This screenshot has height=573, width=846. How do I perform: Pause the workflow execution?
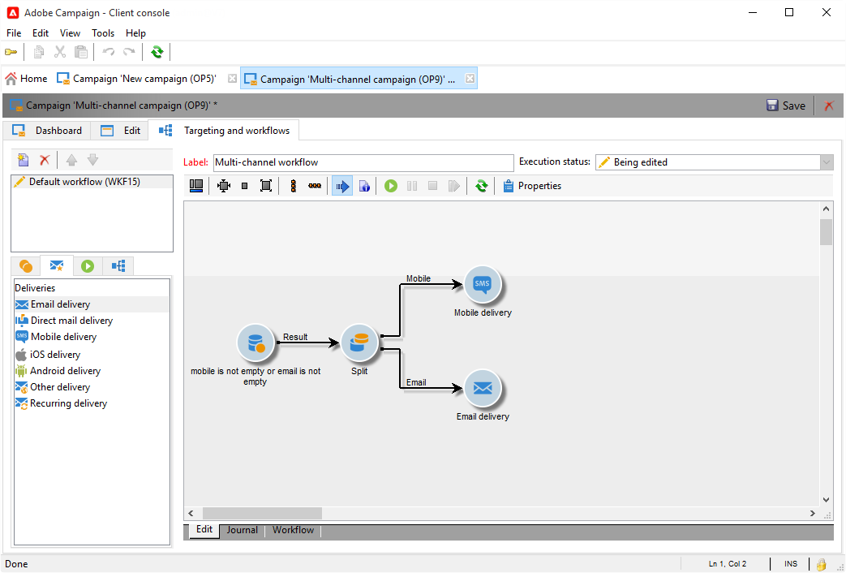click(412, 187)
